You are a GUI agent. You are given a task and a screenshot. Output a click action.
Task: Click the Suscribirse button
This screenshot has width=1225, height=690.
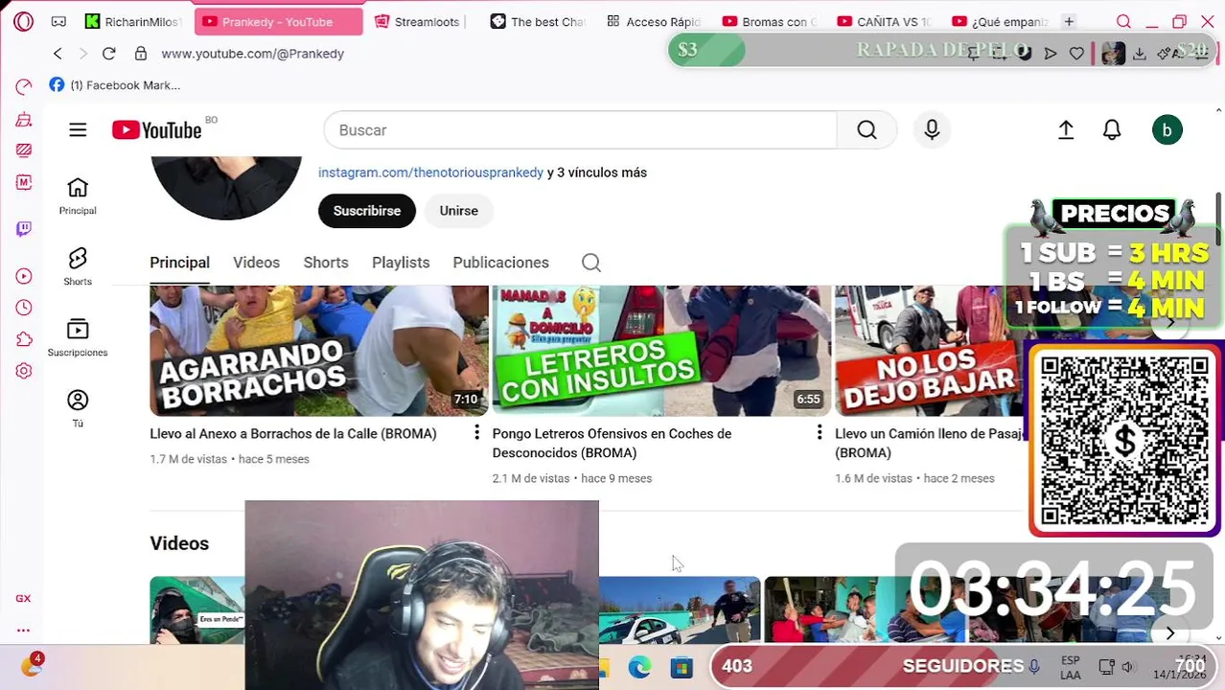tap(367, 211)
